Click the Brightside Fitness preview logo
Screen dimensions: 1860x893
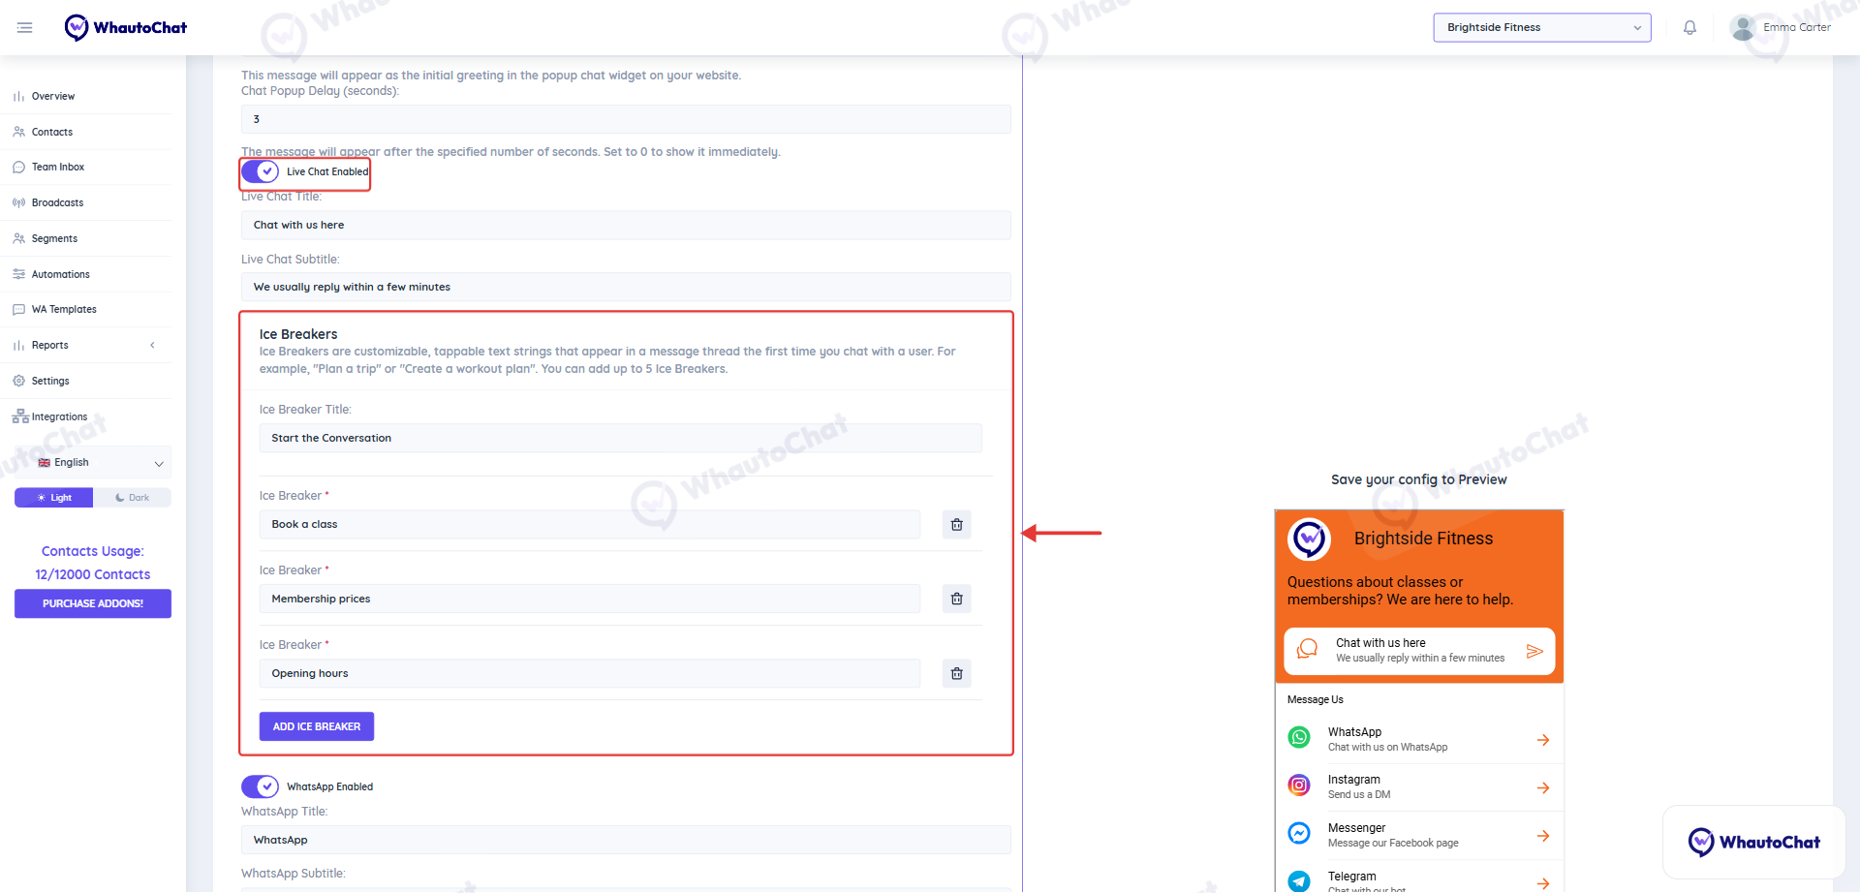1309,539
